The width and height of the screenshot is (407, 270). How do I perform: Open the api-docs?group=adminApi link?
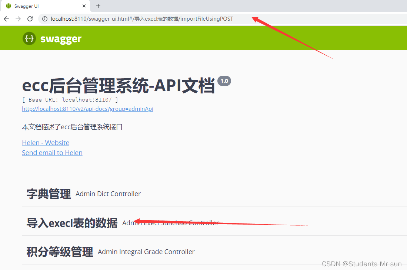[x=87, y=109]
